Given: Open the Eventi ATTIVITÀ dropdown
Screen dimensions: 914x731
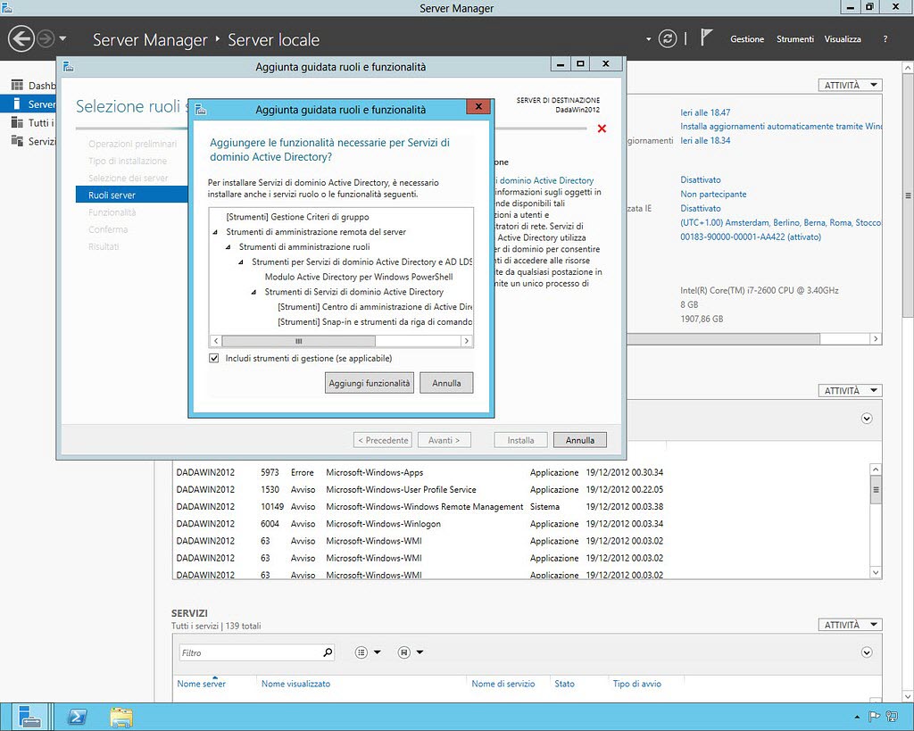Looking at the screenshot, I should coord(850,391).
